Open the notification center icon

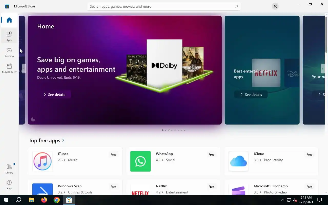click(x=320, y=200)
